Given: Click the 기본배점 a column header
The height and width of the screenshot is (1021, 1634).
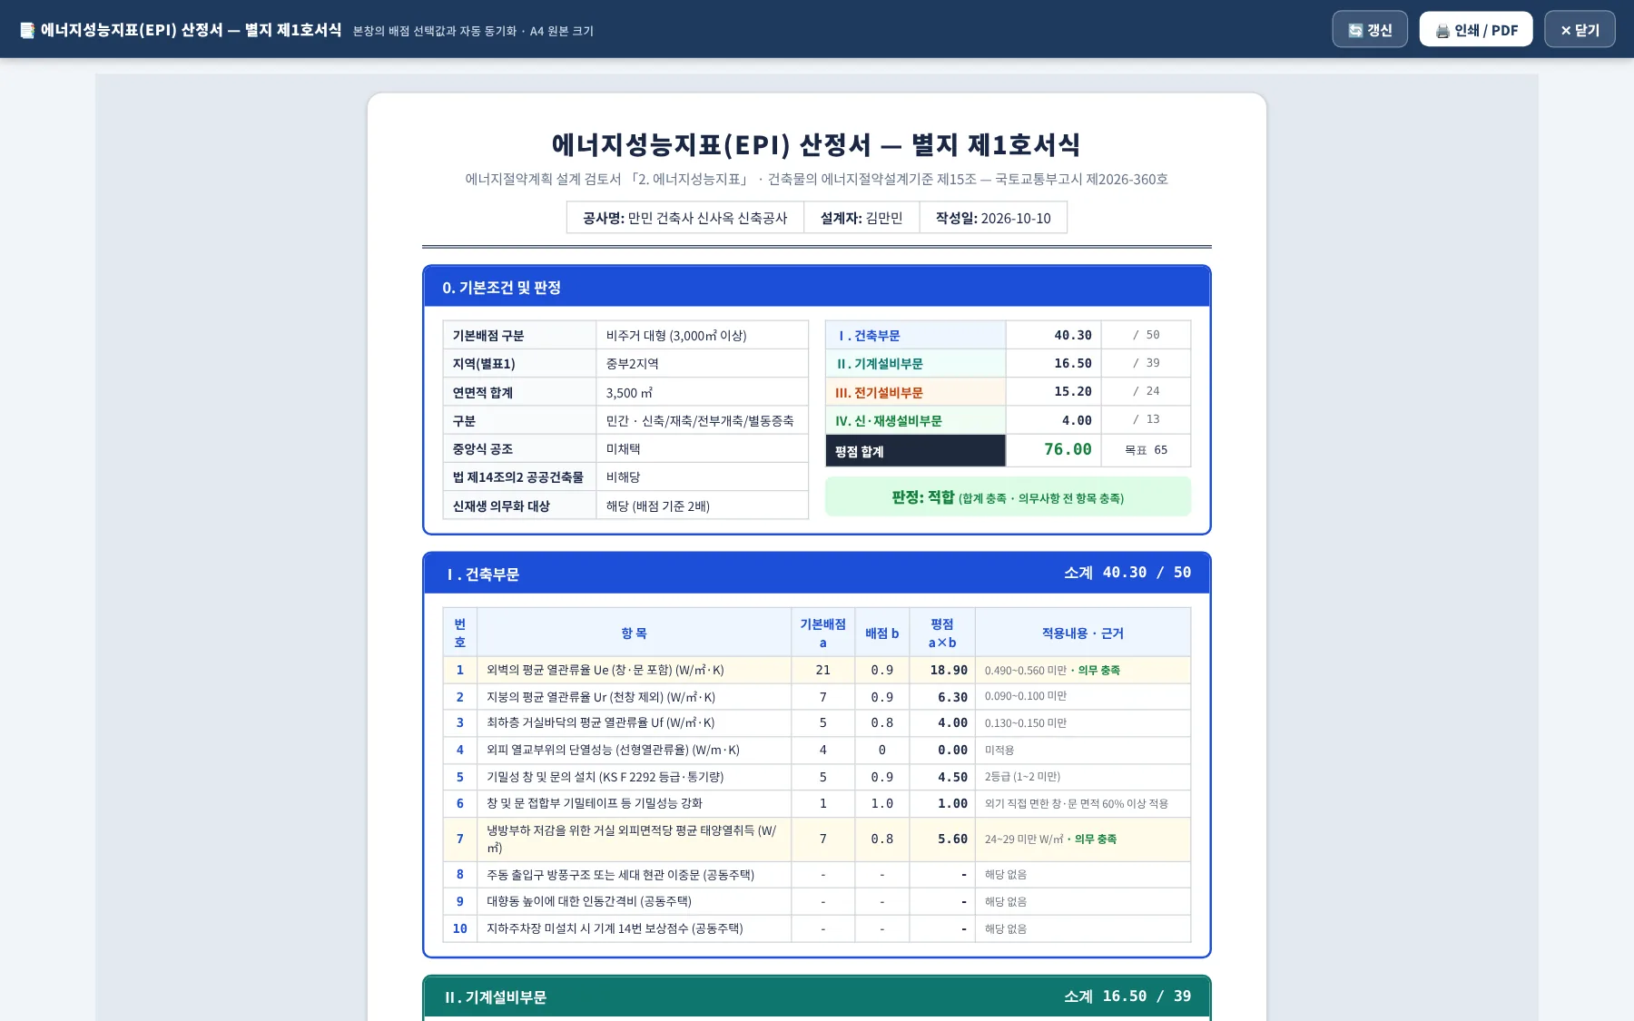Looking at the screenshot, I should pos(822,633).
